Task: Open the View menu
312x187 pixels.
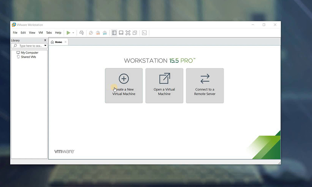Action: pos(32,33)
